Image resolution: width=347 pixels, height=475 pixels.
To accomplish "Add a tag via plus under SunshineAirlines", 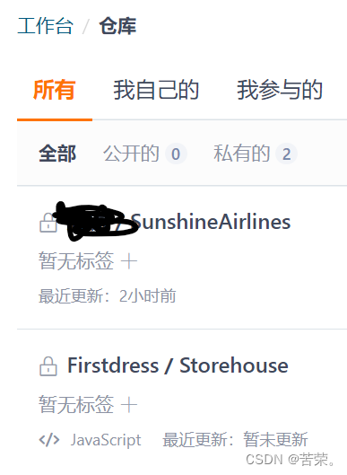I will tap(129, 261).
